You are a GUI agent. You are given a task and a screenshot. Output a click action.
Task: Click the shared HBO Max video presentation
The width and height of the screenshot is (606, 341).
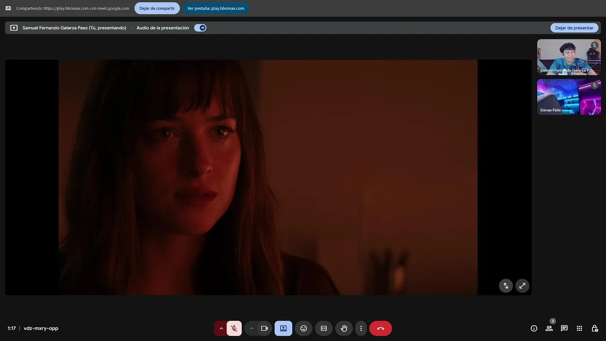(x=268, y=177)
